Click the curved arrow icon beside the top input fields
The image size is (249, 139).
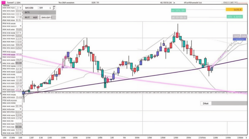tap(54, 8)
